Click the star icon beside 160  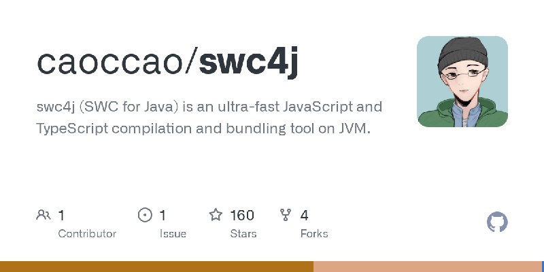pyautogui.click(x=216, y=215)
